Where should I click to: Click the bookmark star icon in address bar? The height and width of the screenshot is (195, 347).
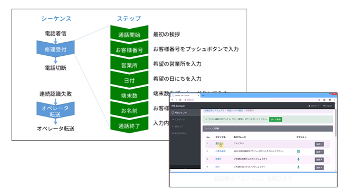tap(319, 100)
